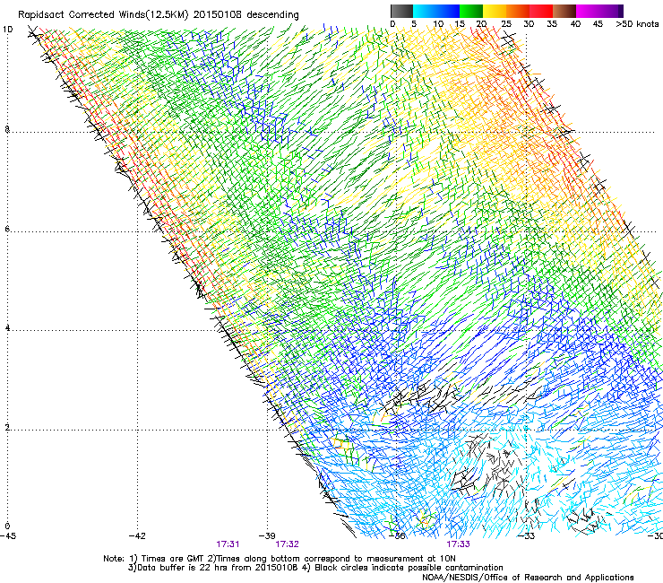The width and height of the screenshot is (663, 583).
Task: Click the latitude 6 axis label
Action: tap(7, 229)
